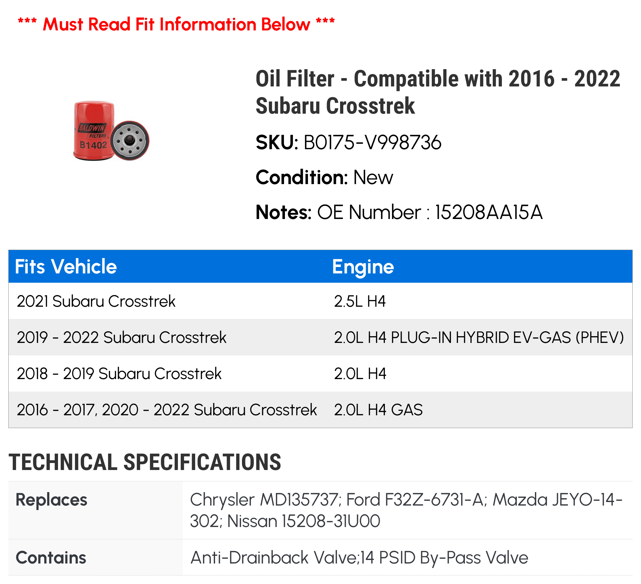Click the red Must Read Fit Information notice
641x584 pixels.
pos(176,24)
